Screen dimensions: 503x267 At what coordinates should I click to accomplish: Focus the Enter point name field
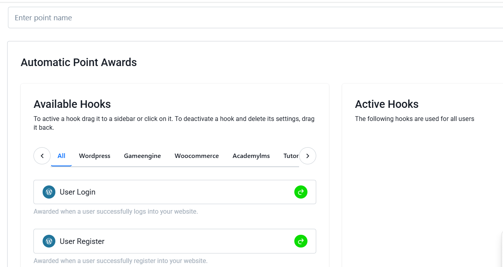coord(255,18)
